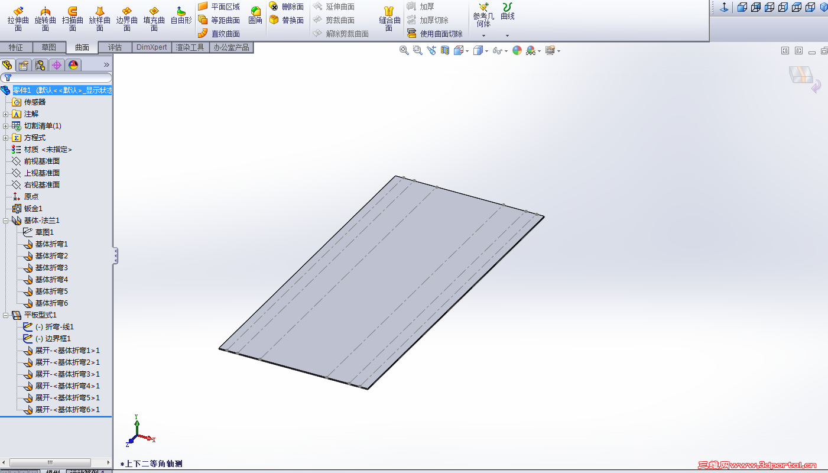828x473 pixels.
Task: Select the 填充曲面 filled surface tool
Action: (x=154, y=19)
